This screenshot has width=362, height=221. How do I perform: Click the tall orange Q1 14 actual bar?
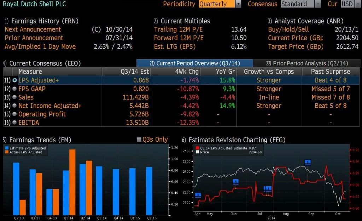click(x=72, y=182)
